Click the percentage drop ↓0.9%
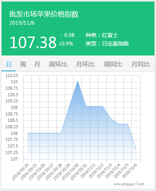The width and height of the screenshot is (156, 191). point(66,44)
